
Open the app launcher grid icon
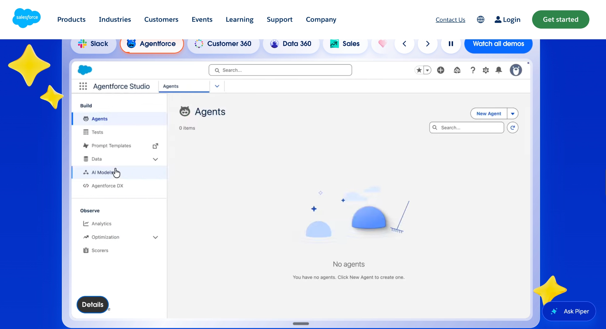(83, 86)
